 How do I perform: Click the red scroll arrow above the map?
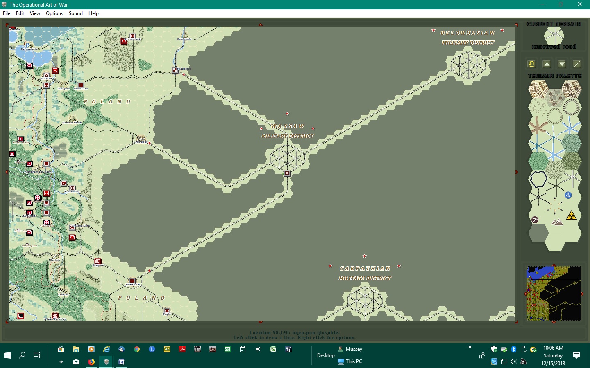click(260, 25)
